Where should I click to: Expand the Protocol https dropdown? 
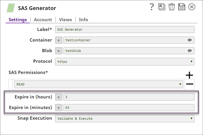point(125,62)
